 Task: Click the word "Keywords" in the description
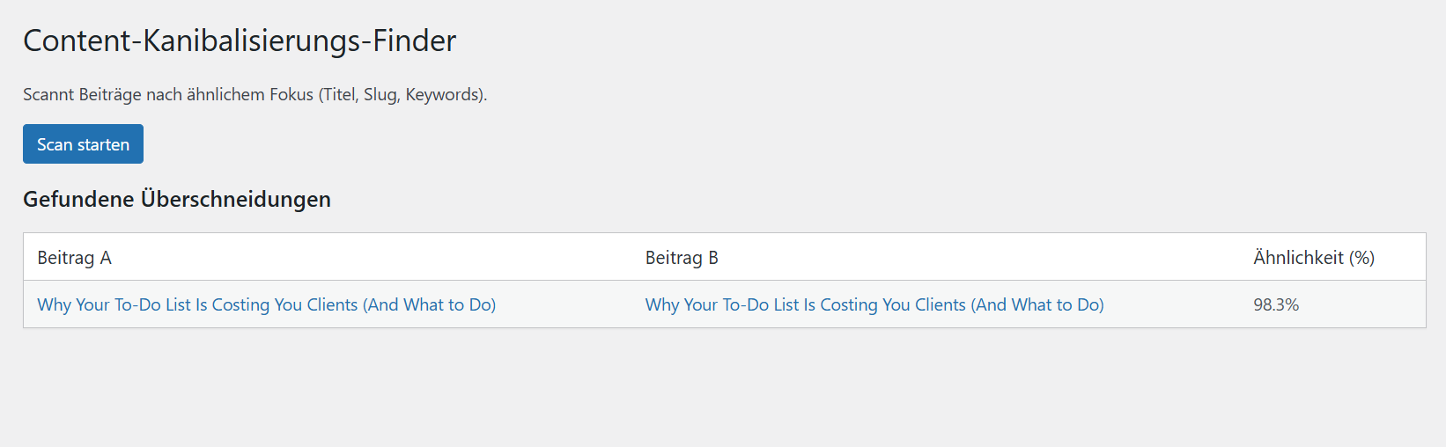(x=441, y=94)
